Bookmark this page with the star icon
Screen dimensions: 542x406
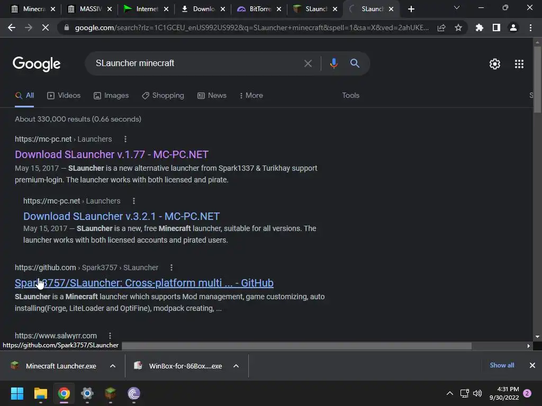458,27
